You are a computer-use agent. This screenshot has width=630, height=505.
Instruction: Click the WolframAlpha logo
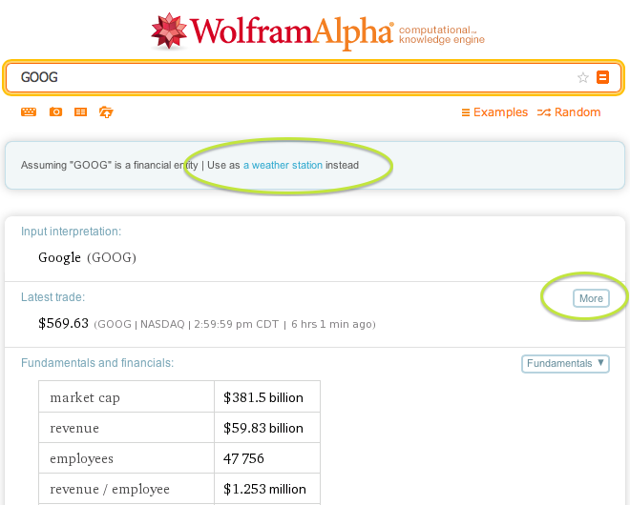coord(272,31)
